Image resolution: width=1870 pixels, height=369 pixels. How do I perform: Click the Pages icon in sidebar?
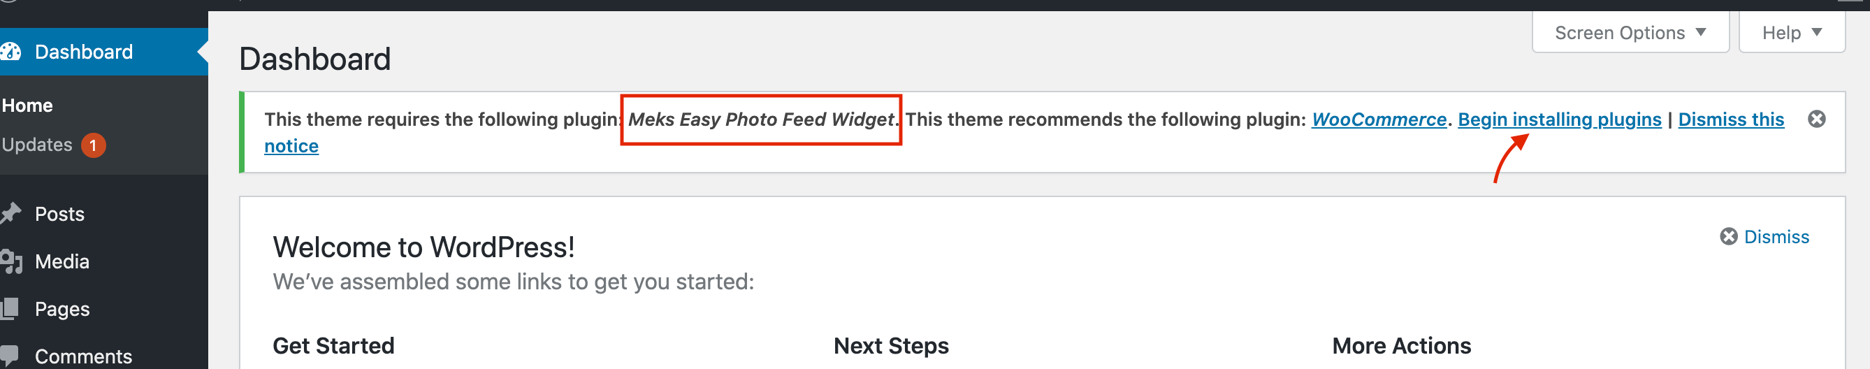(x=11, y=309)
